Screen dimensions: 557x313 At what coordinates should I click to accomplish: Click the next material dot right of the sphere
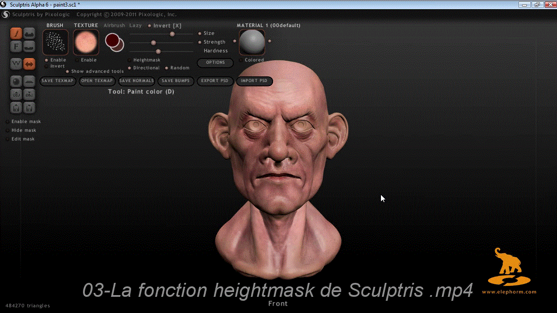point(270,41)
